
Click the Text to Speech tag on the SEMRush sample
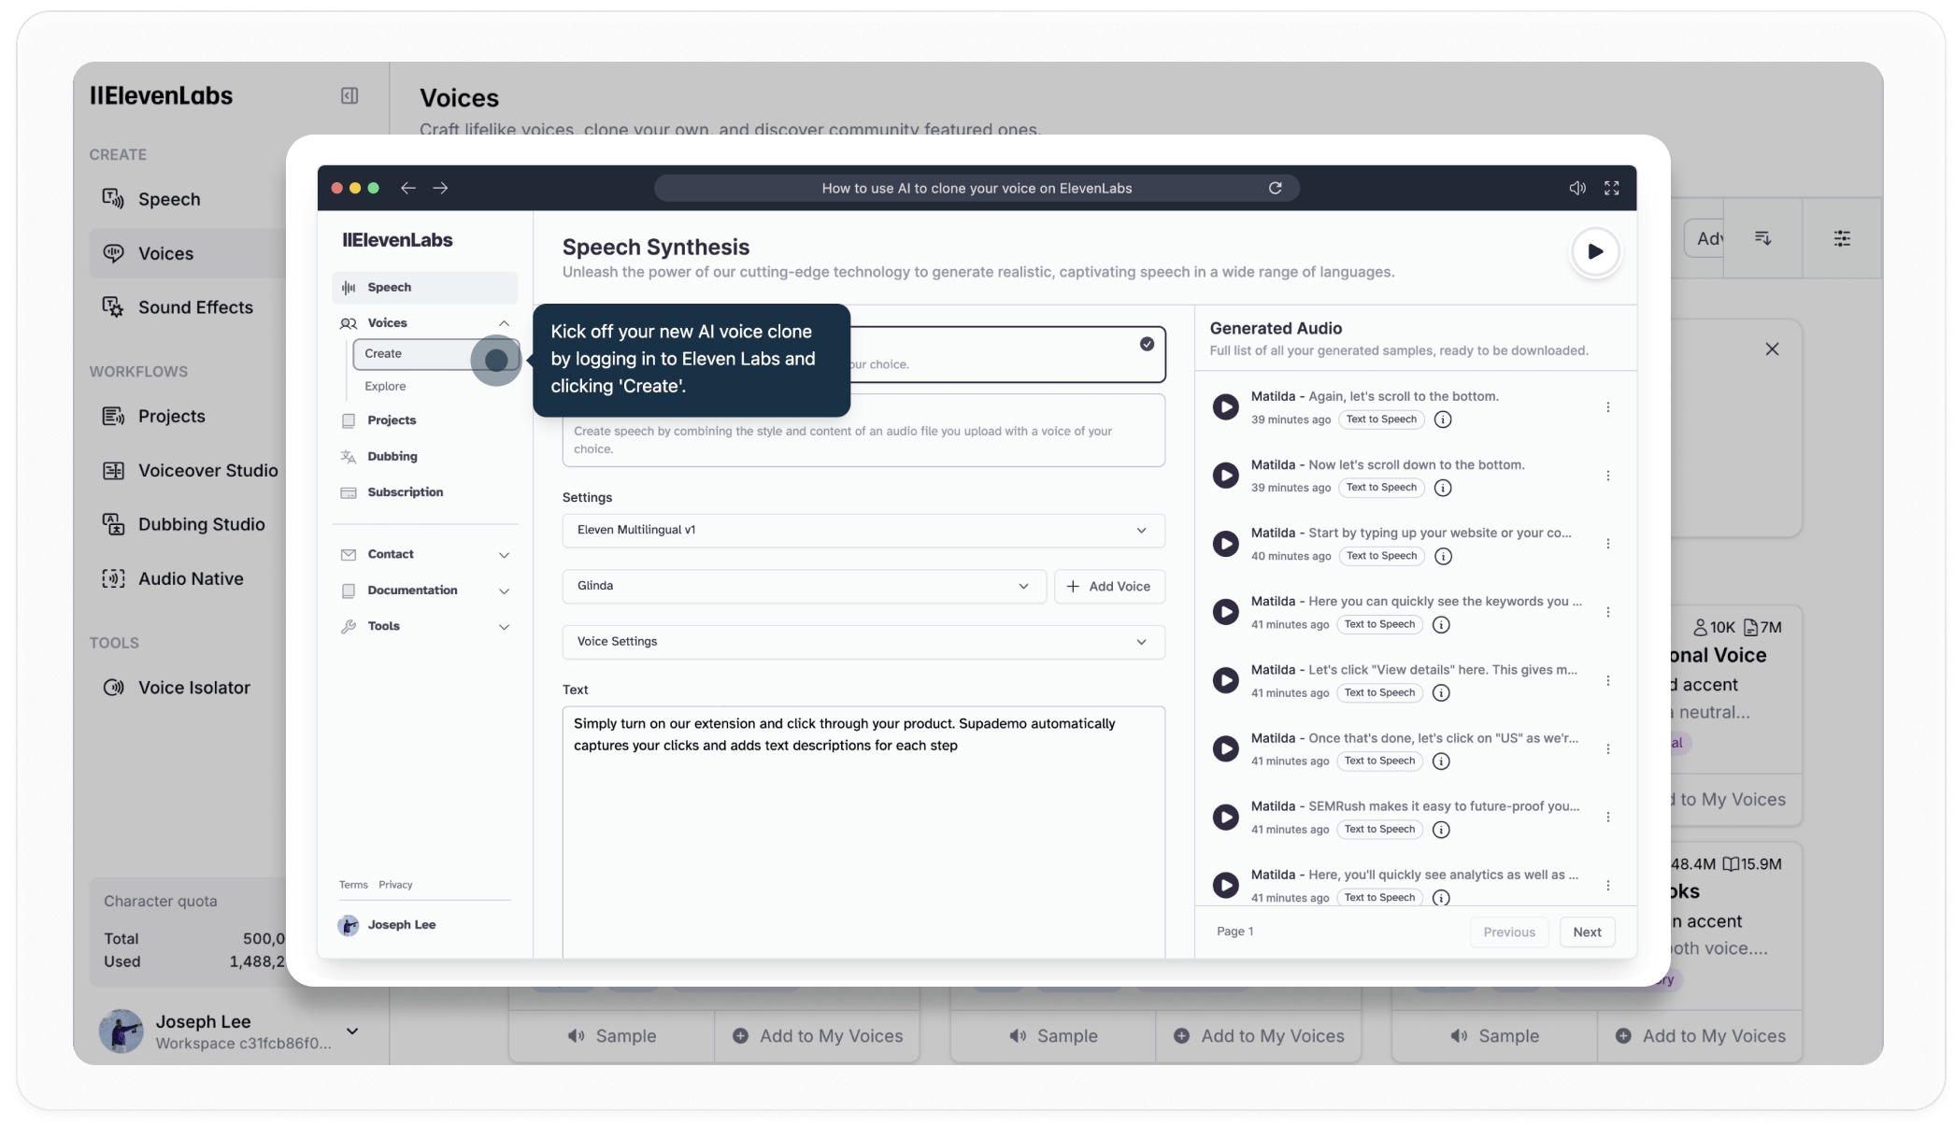coord(1379,829)
